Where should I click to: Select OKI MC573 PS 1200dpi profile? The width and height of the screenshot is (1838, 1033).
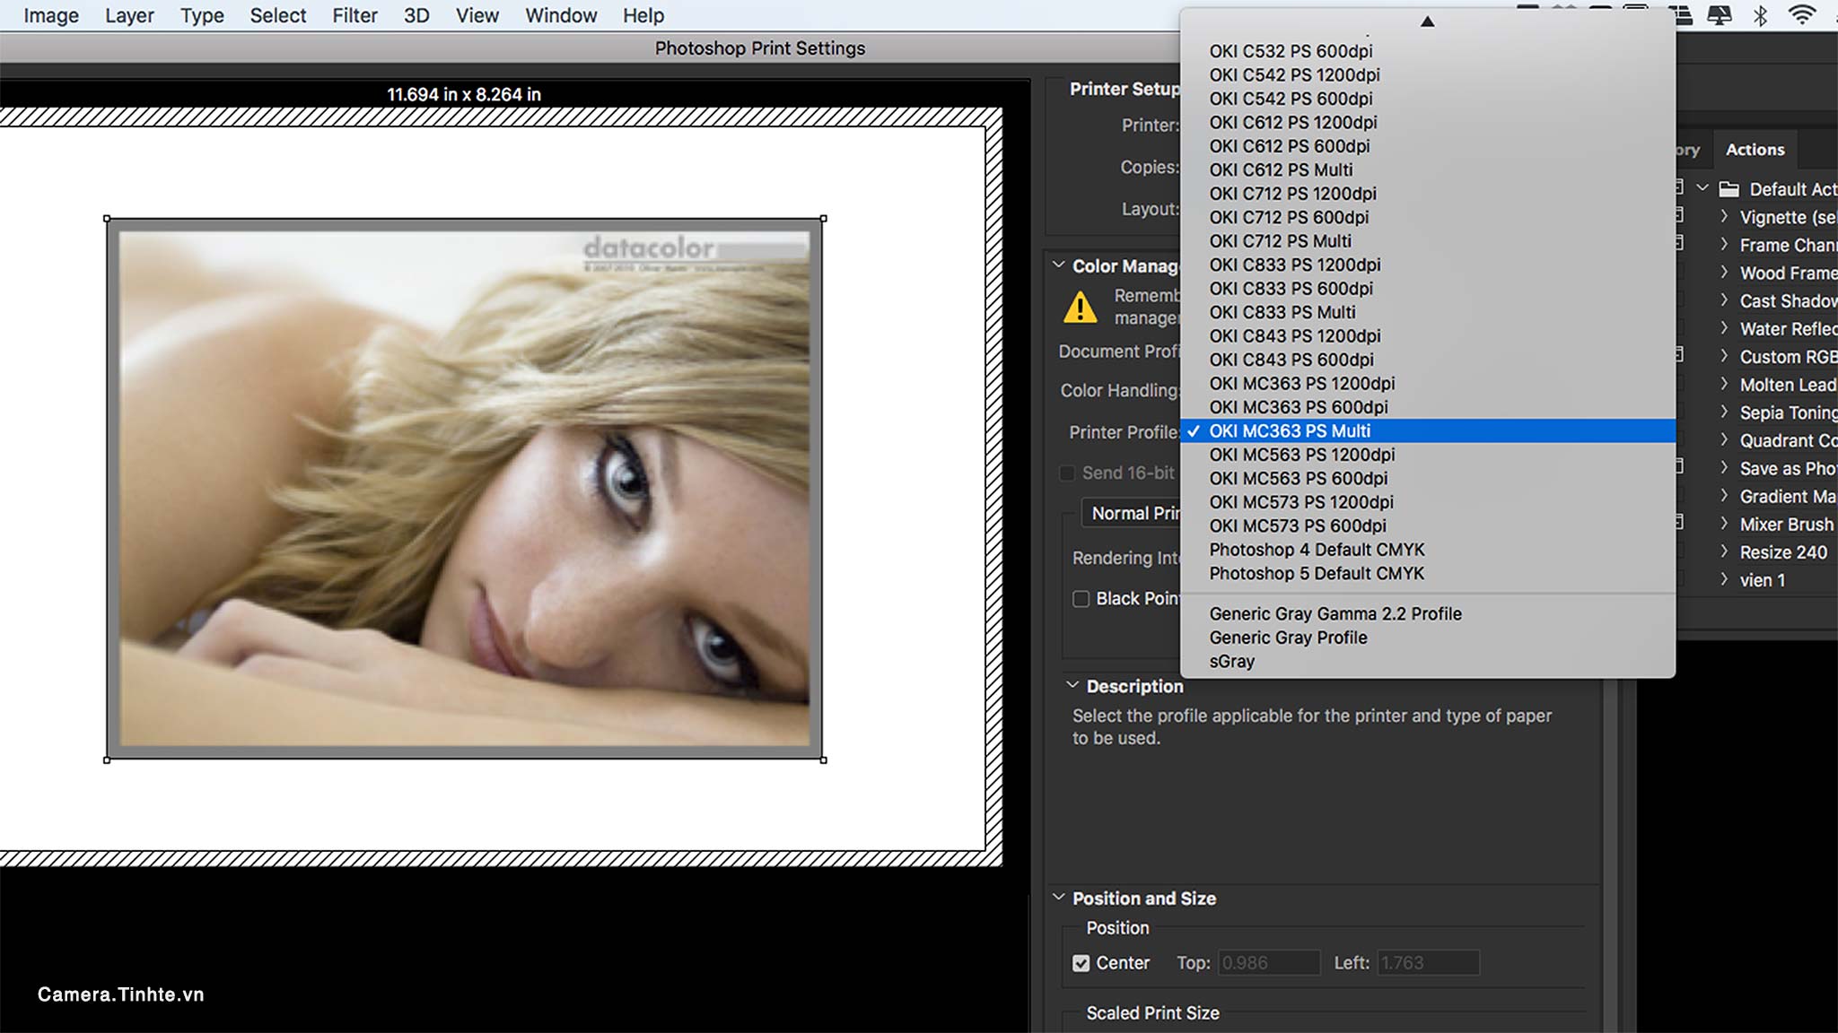coord(1428,502)
